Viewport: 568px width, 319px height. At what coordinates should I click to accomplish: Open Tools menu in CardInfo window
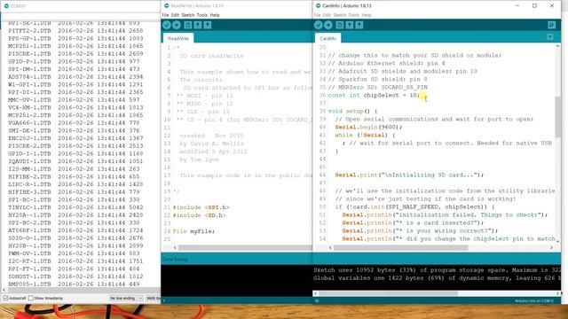[353, 15]
